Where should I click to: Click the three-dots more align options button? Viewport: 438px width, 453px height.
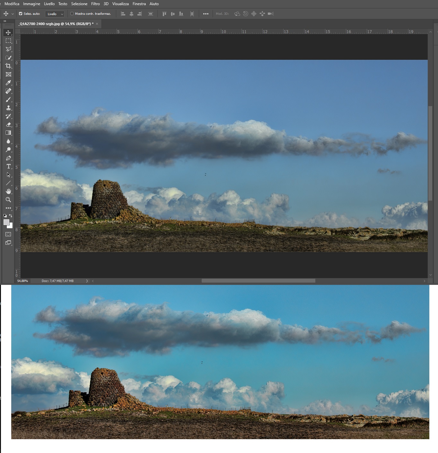(206, 14)
